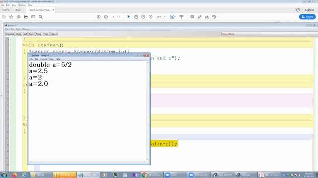Click the read mode display icon
The image size is (318, 178).
pos(181,17)
